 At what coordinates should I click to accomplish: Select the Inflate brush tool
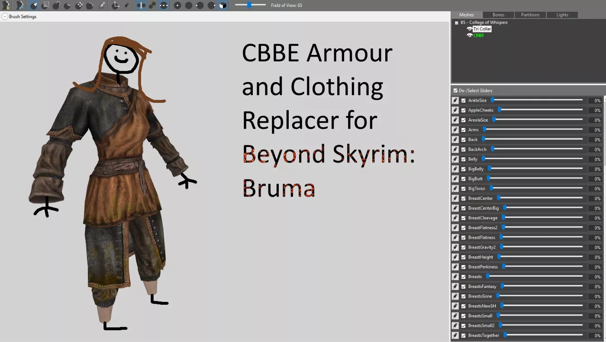tap(57, 5)
